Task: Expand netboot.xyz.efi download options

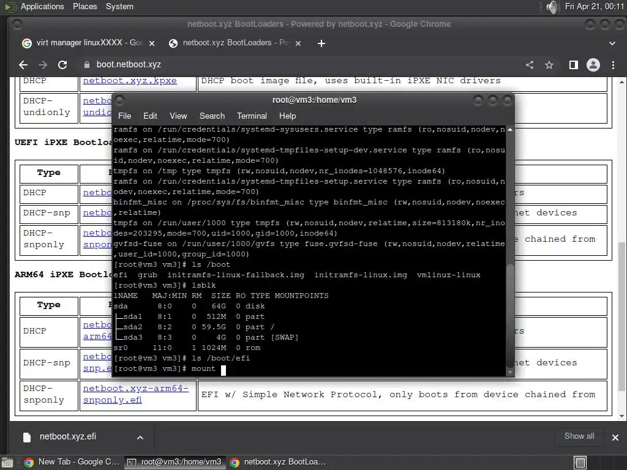Action: 140,438
